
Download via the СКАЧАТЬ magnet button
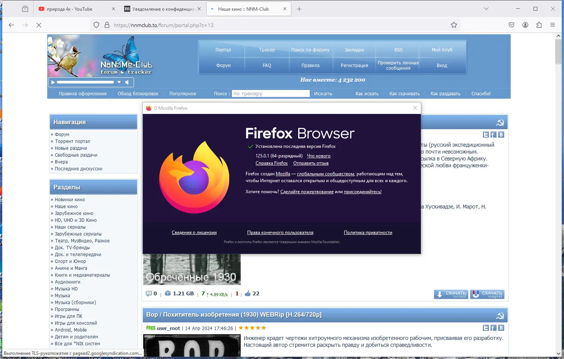pos(487,294)
